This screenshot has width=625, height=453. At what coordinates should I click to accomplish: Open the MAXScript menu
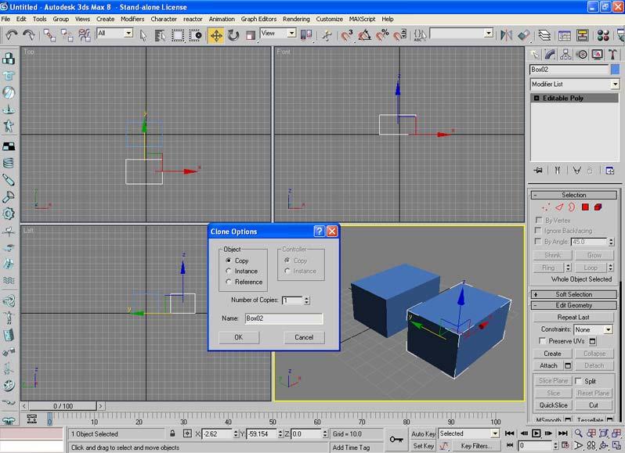pyautogui.click(x=362, y=19)
